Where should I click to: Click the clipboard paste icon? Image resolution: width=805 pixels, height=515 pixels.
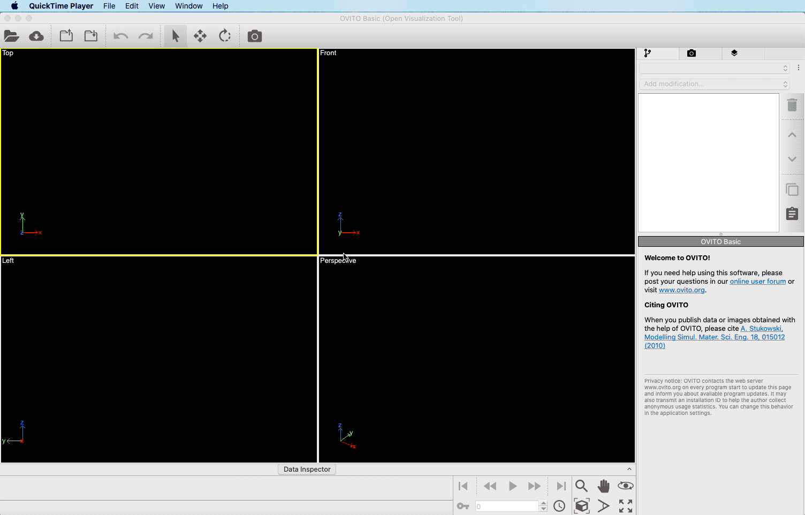792,214
